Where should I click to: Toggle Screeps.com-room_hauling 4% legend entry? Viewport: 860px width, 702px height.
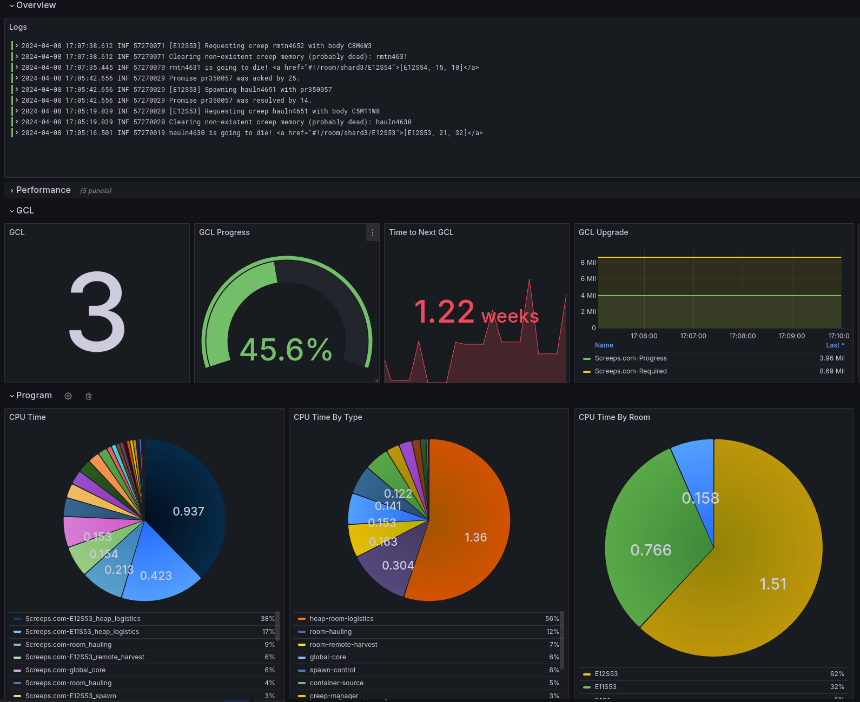tap(68, 683)
